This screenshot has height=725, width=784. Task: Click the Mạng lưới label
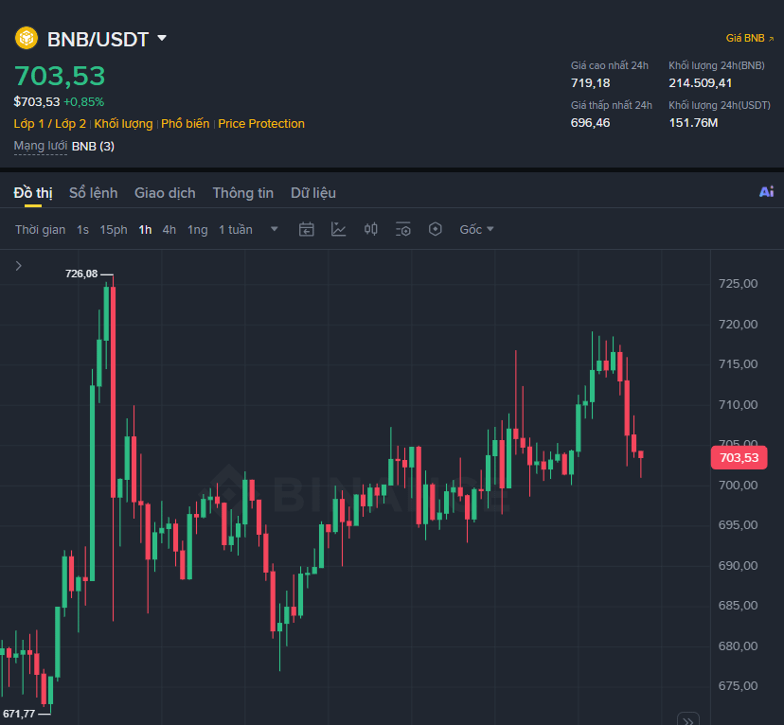(x=41, y=146)
